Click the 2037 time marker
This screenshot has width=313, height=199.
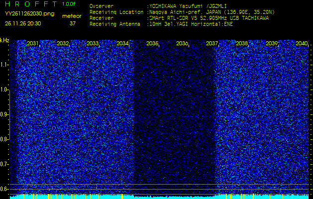pos(212,43)
